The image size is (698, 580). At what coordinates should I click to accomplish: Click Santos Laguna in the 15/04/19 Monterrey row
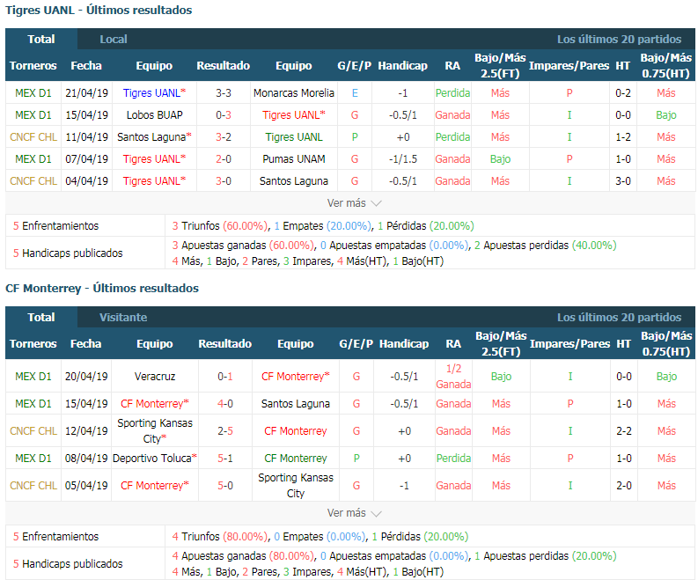click(x=296, y=404)
